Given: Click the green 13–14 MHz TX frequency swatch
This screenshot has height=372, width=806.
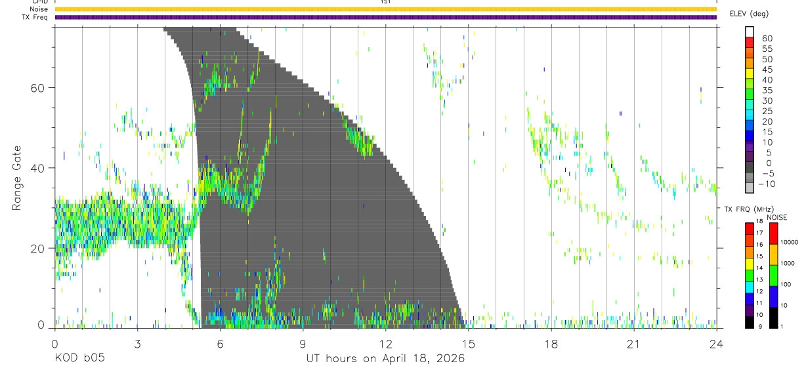Looking at the screenshot, I should [x=749, y=276].
